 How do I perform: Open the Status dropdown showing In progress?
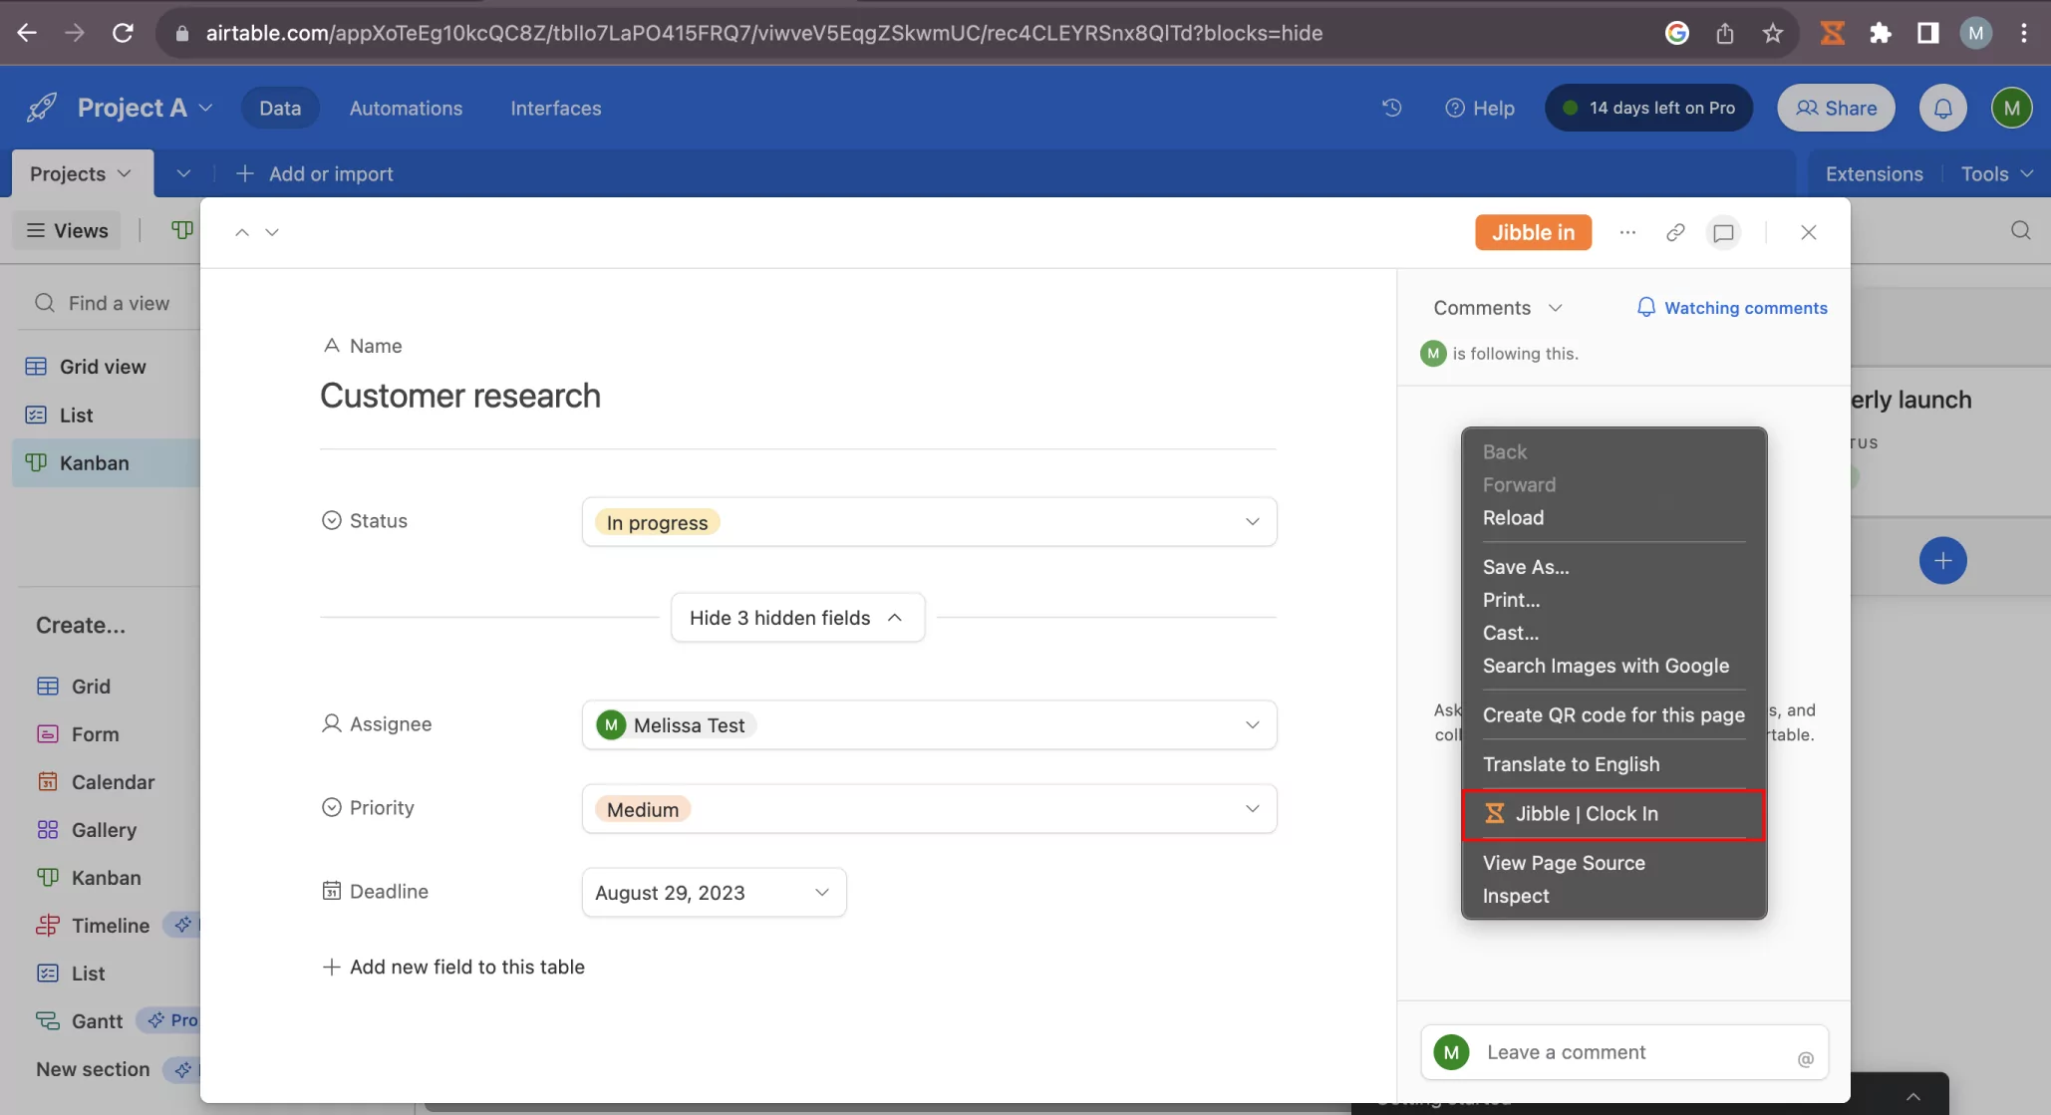click(x=929, y=522)
